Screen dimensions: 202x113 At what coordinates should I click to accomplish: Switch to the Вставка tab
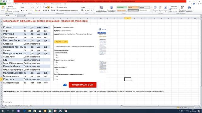(x=17, y=4)
